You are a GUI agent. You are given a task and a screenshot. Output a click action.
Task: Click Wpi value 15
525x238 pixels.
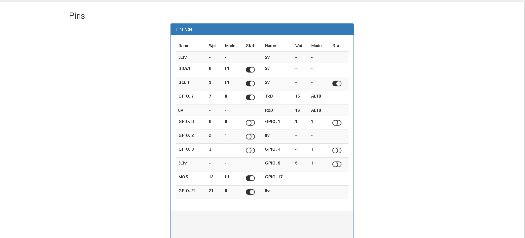pos(297,96)
